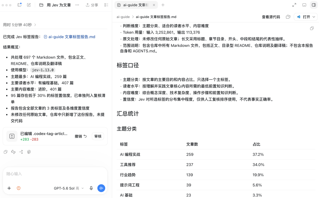The height and width of the screenshot is (198, 319).
Task: Toggle the left sidebar panel icon
Action: [x=19, y=5]
